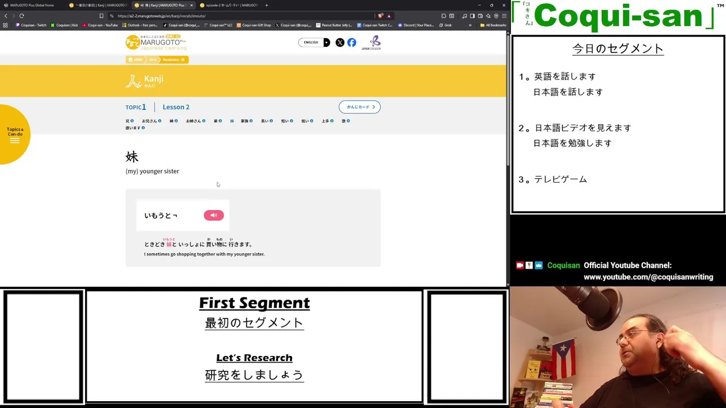Open the X (Twitter) share icon
This screenshot has height=408, width=726.
[340, 42]
